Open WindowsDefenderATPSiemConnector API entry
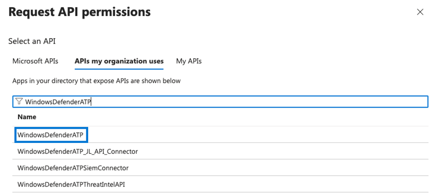 point(73,168)
